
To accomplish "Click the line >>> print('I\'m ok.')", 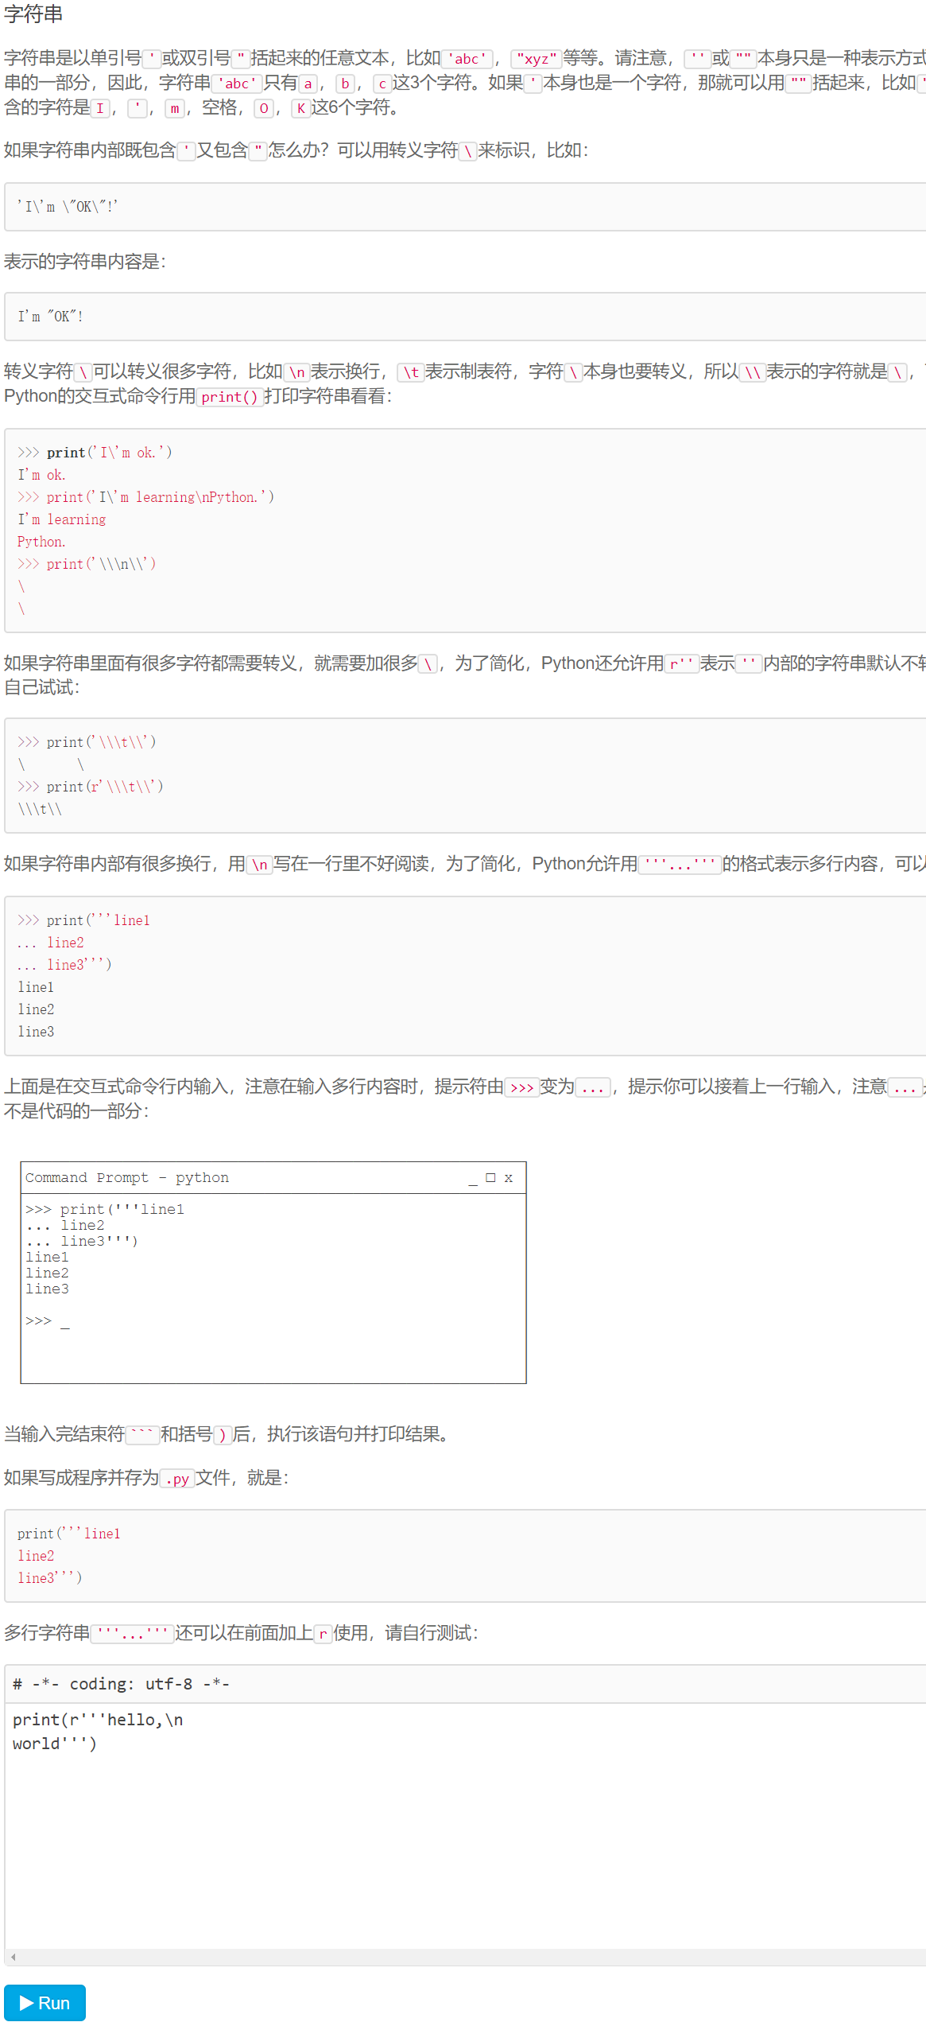I will (95, 453).
